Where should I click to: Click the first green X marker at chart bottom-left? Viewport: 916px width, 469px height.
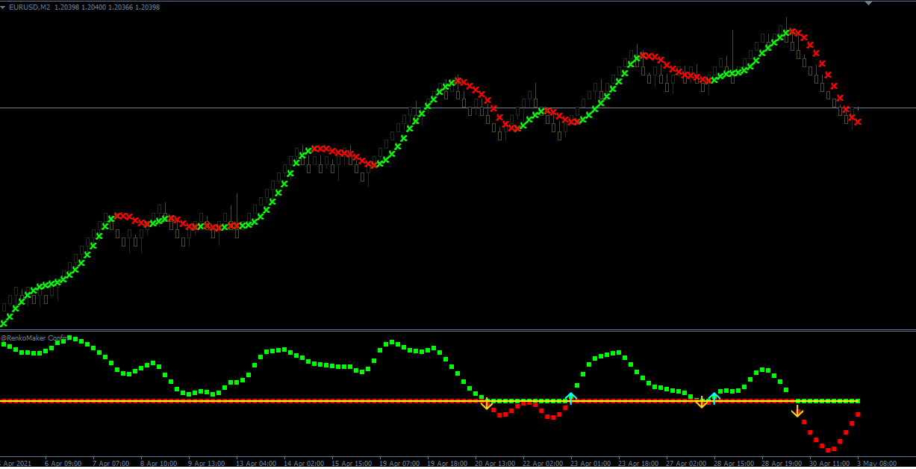point(2,323)
